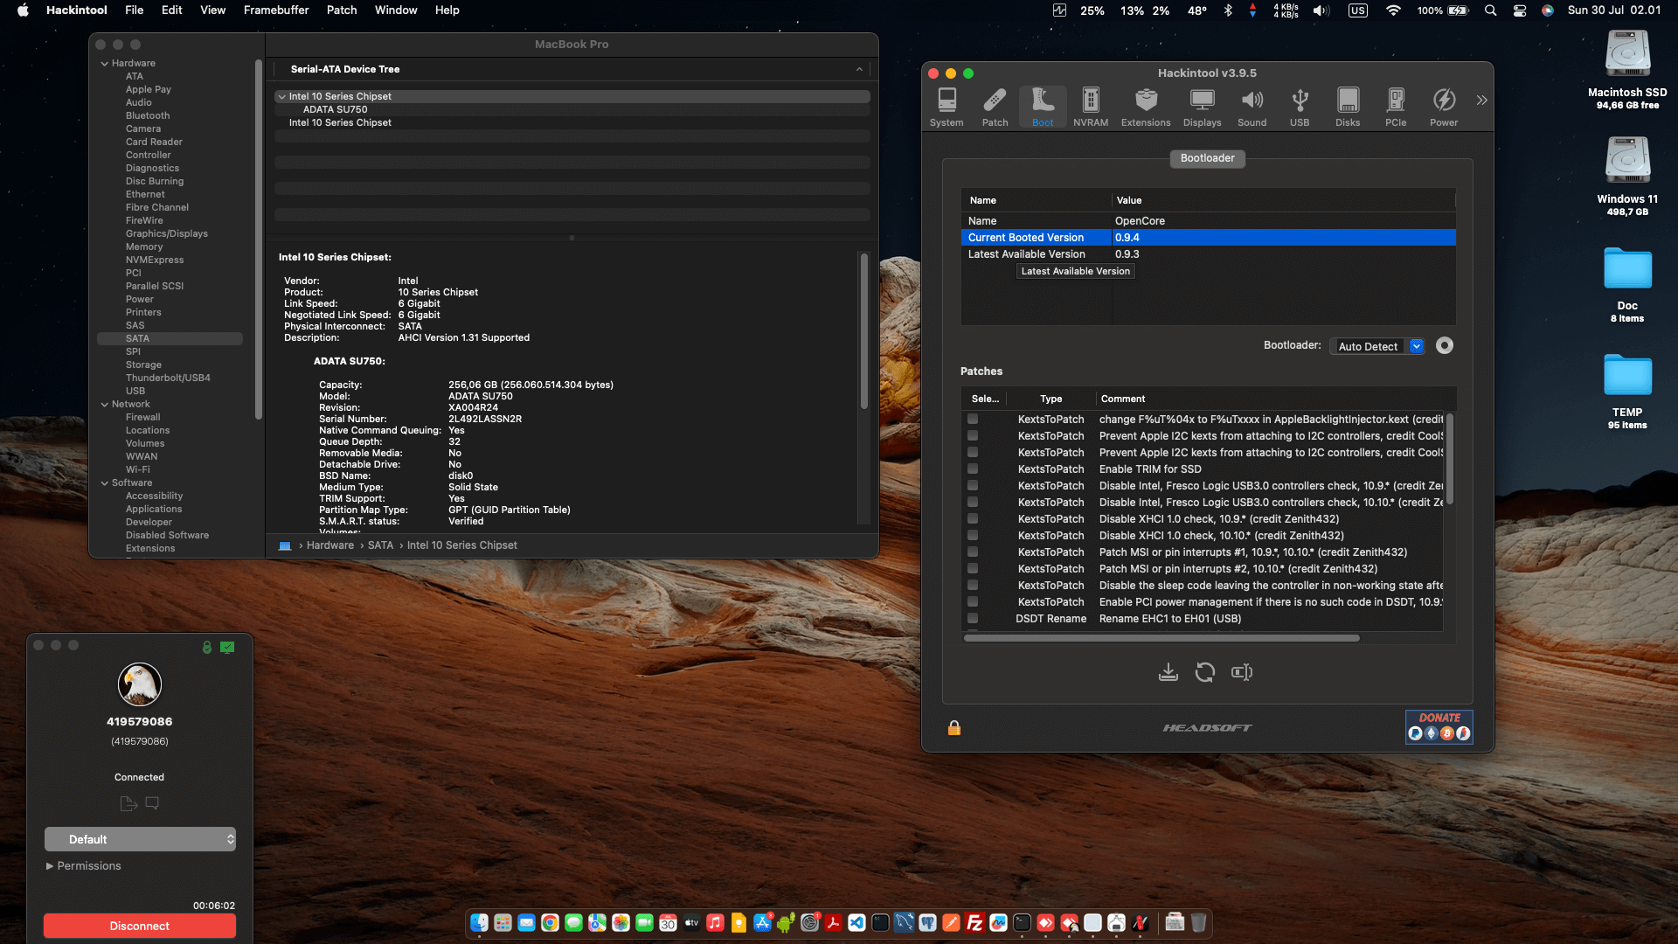Open FileZilla from the dock
Image resolution: width=1678 pixels, height=944 pixels.
point(974,923)
